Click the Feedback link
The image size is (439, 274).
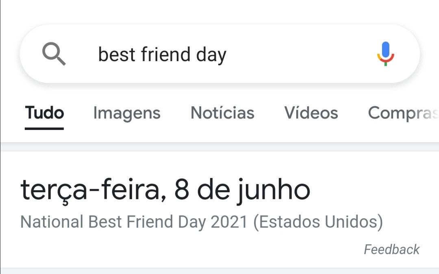(391, 249)
